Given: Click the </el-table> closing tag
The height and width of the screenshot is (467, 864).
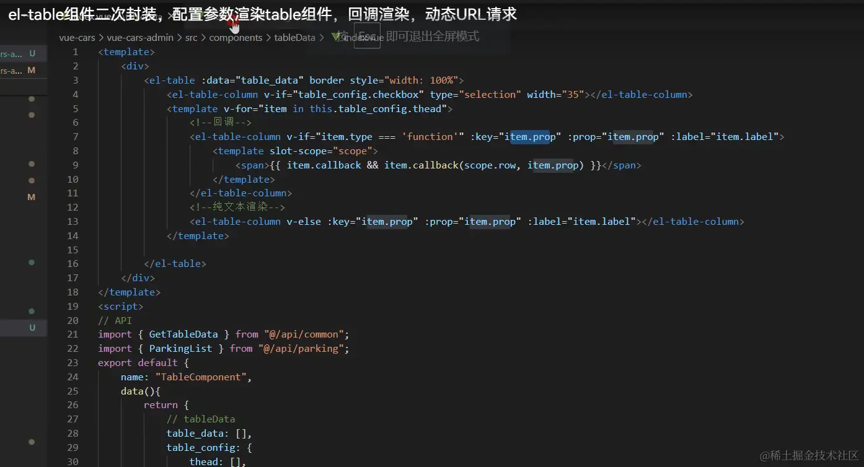Looking at the screenshot, I should 175,264.
